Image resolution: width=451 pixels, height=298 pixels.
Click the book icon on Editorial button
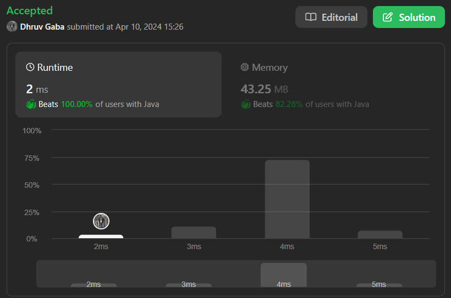click(311, 17)
